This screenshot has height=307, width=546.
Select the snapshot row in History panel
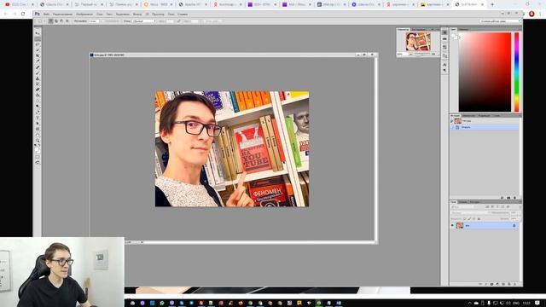click(x=485, y=121)
